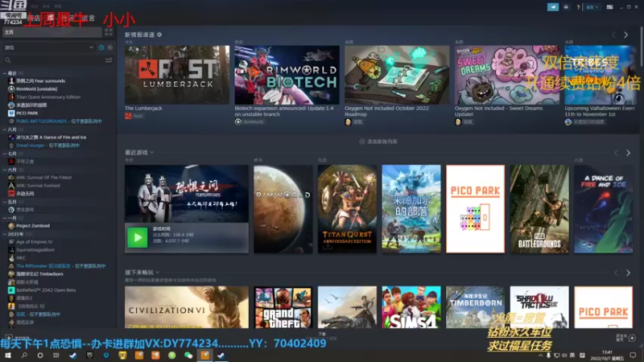The height and width of the screenshot is (362, 644).
Task: Open the 游戏 category dropdown
Action: (x=49, y=47)
